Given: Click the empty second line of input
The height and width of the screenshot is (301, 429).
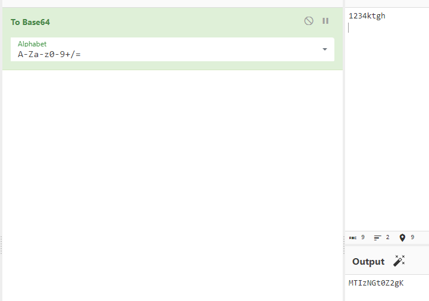Looking at the screenshot, I should click(x=387, y=28).
